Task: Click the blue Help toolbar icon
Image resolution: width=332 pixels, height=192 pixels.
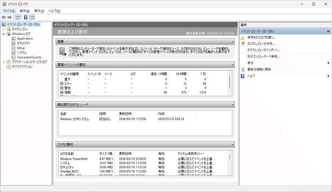Action: coord(26,17)
